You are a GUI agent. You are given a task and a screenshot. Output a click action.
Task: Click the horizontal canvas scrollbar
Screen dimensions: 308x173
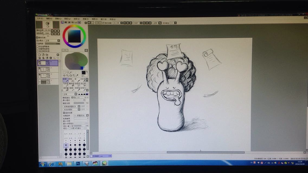pyautogui.click(x=206, y=152)
